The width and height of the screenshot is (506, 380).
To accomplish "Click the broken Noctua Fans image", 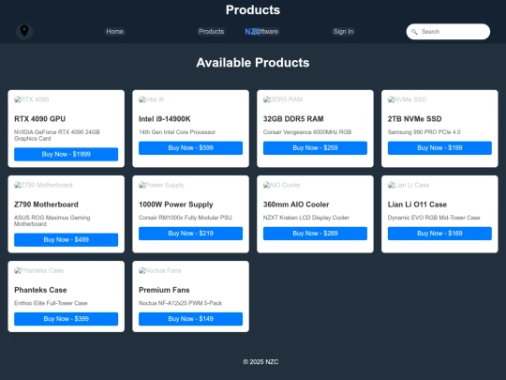I will 159,270.
